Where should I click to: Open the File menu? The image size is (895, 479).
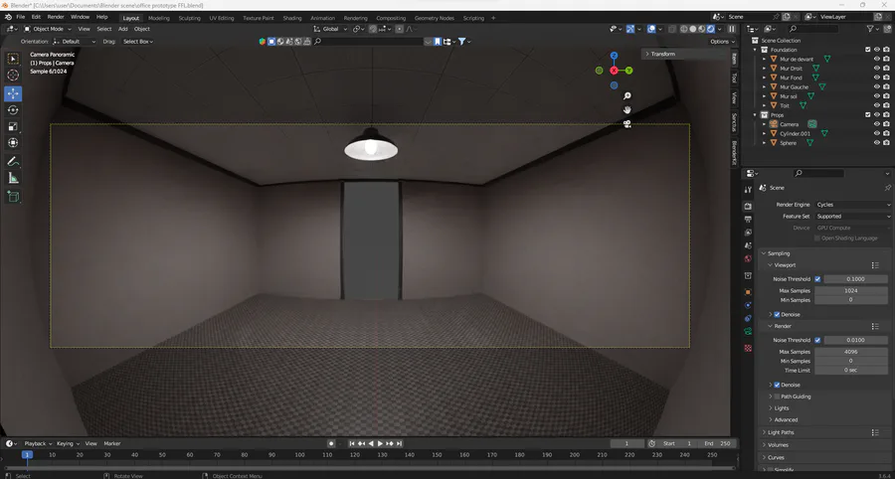[21, 17]
